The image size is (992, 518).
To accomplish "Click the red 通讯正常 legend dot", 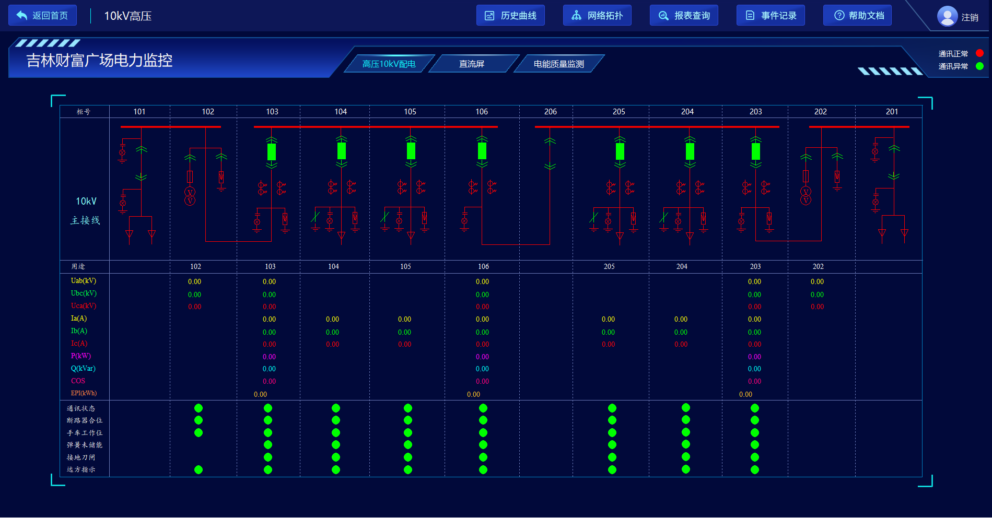I will pyautogui.click(x=979, y=53).
